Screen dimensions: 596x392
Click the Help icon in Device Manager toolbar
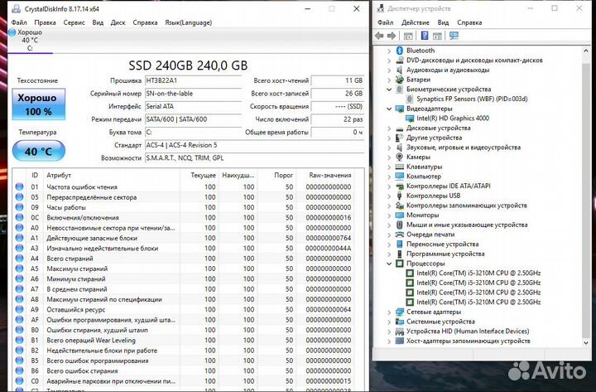(x=425, y=36)
